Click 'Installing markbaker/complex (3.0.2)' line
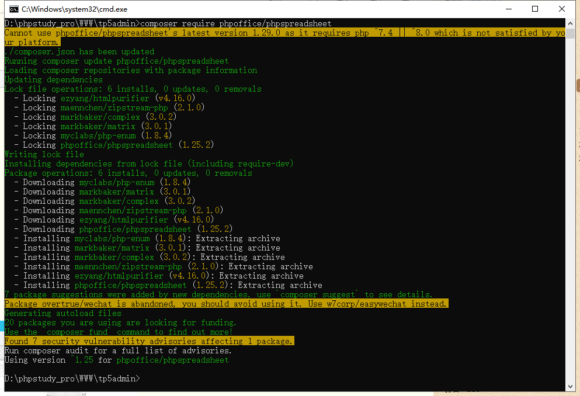The image size is (580, 396). 150,257
